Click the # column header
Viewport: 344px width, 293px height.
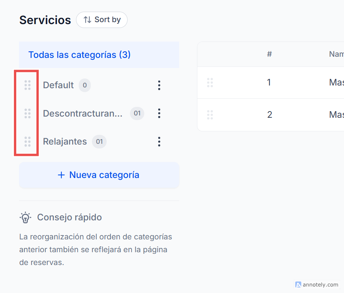point(269,54)
